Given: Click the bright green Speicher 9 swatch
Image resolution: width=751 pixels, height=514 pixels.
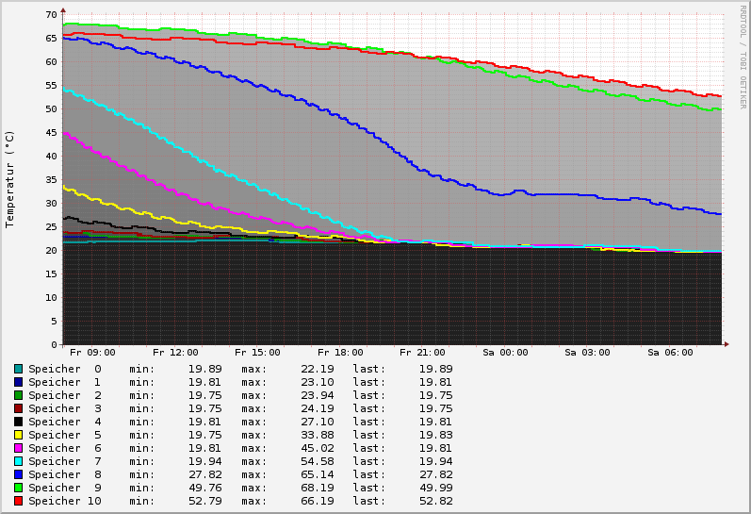Looking at the screenshot, I should [18, 488].
